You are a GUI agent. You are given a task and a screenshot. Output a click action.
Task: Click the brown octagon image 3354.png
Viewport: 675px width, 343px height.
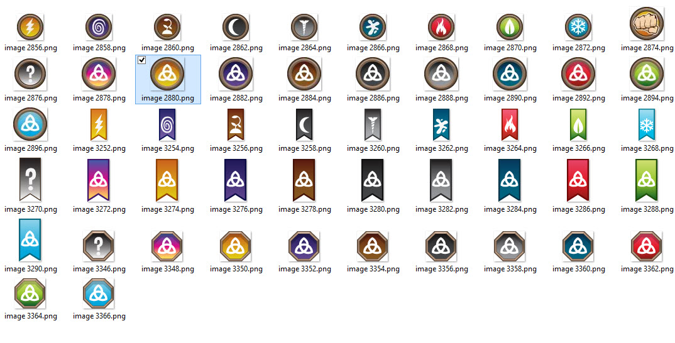[x=372, y=246]
